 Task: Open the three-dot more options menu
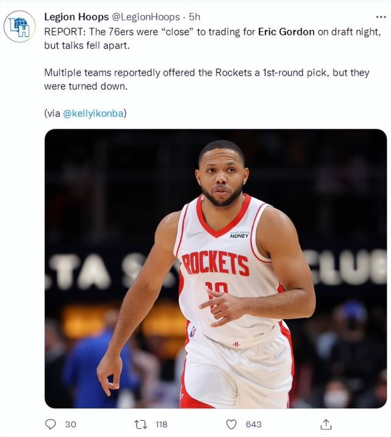click(381, 17)
